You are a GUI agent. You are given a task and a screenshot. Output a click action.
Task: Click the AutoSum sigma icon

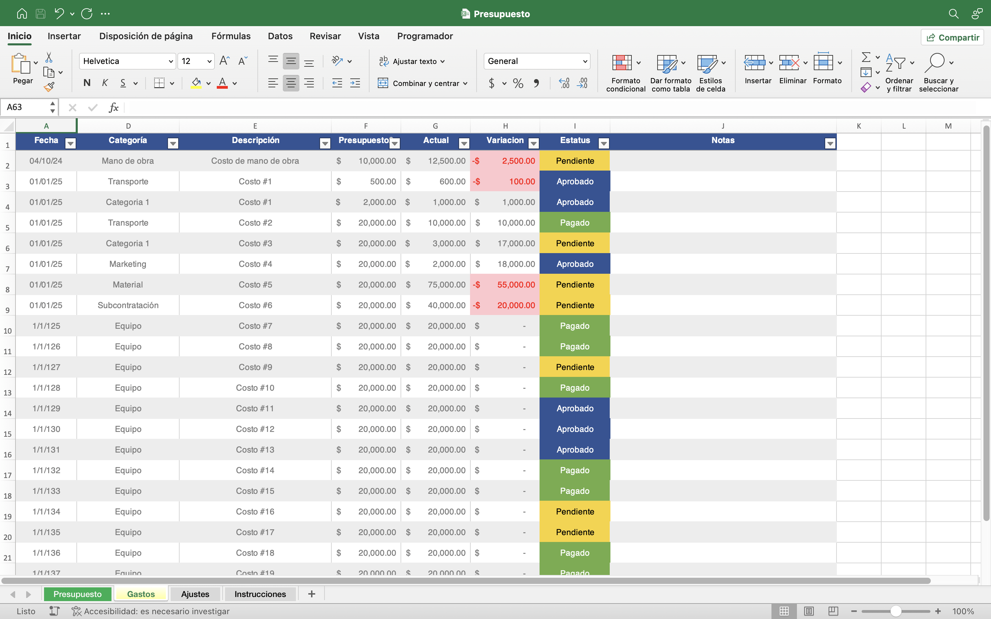pyautogui.click(x=866, y=57)
